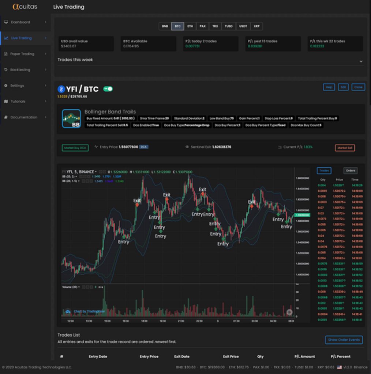Image resolution: width=371 pixels, height=374 pixels.
Task: Click the pulse icon beside Entry Price
Action: pyautogui.click(x=96, y=147)
